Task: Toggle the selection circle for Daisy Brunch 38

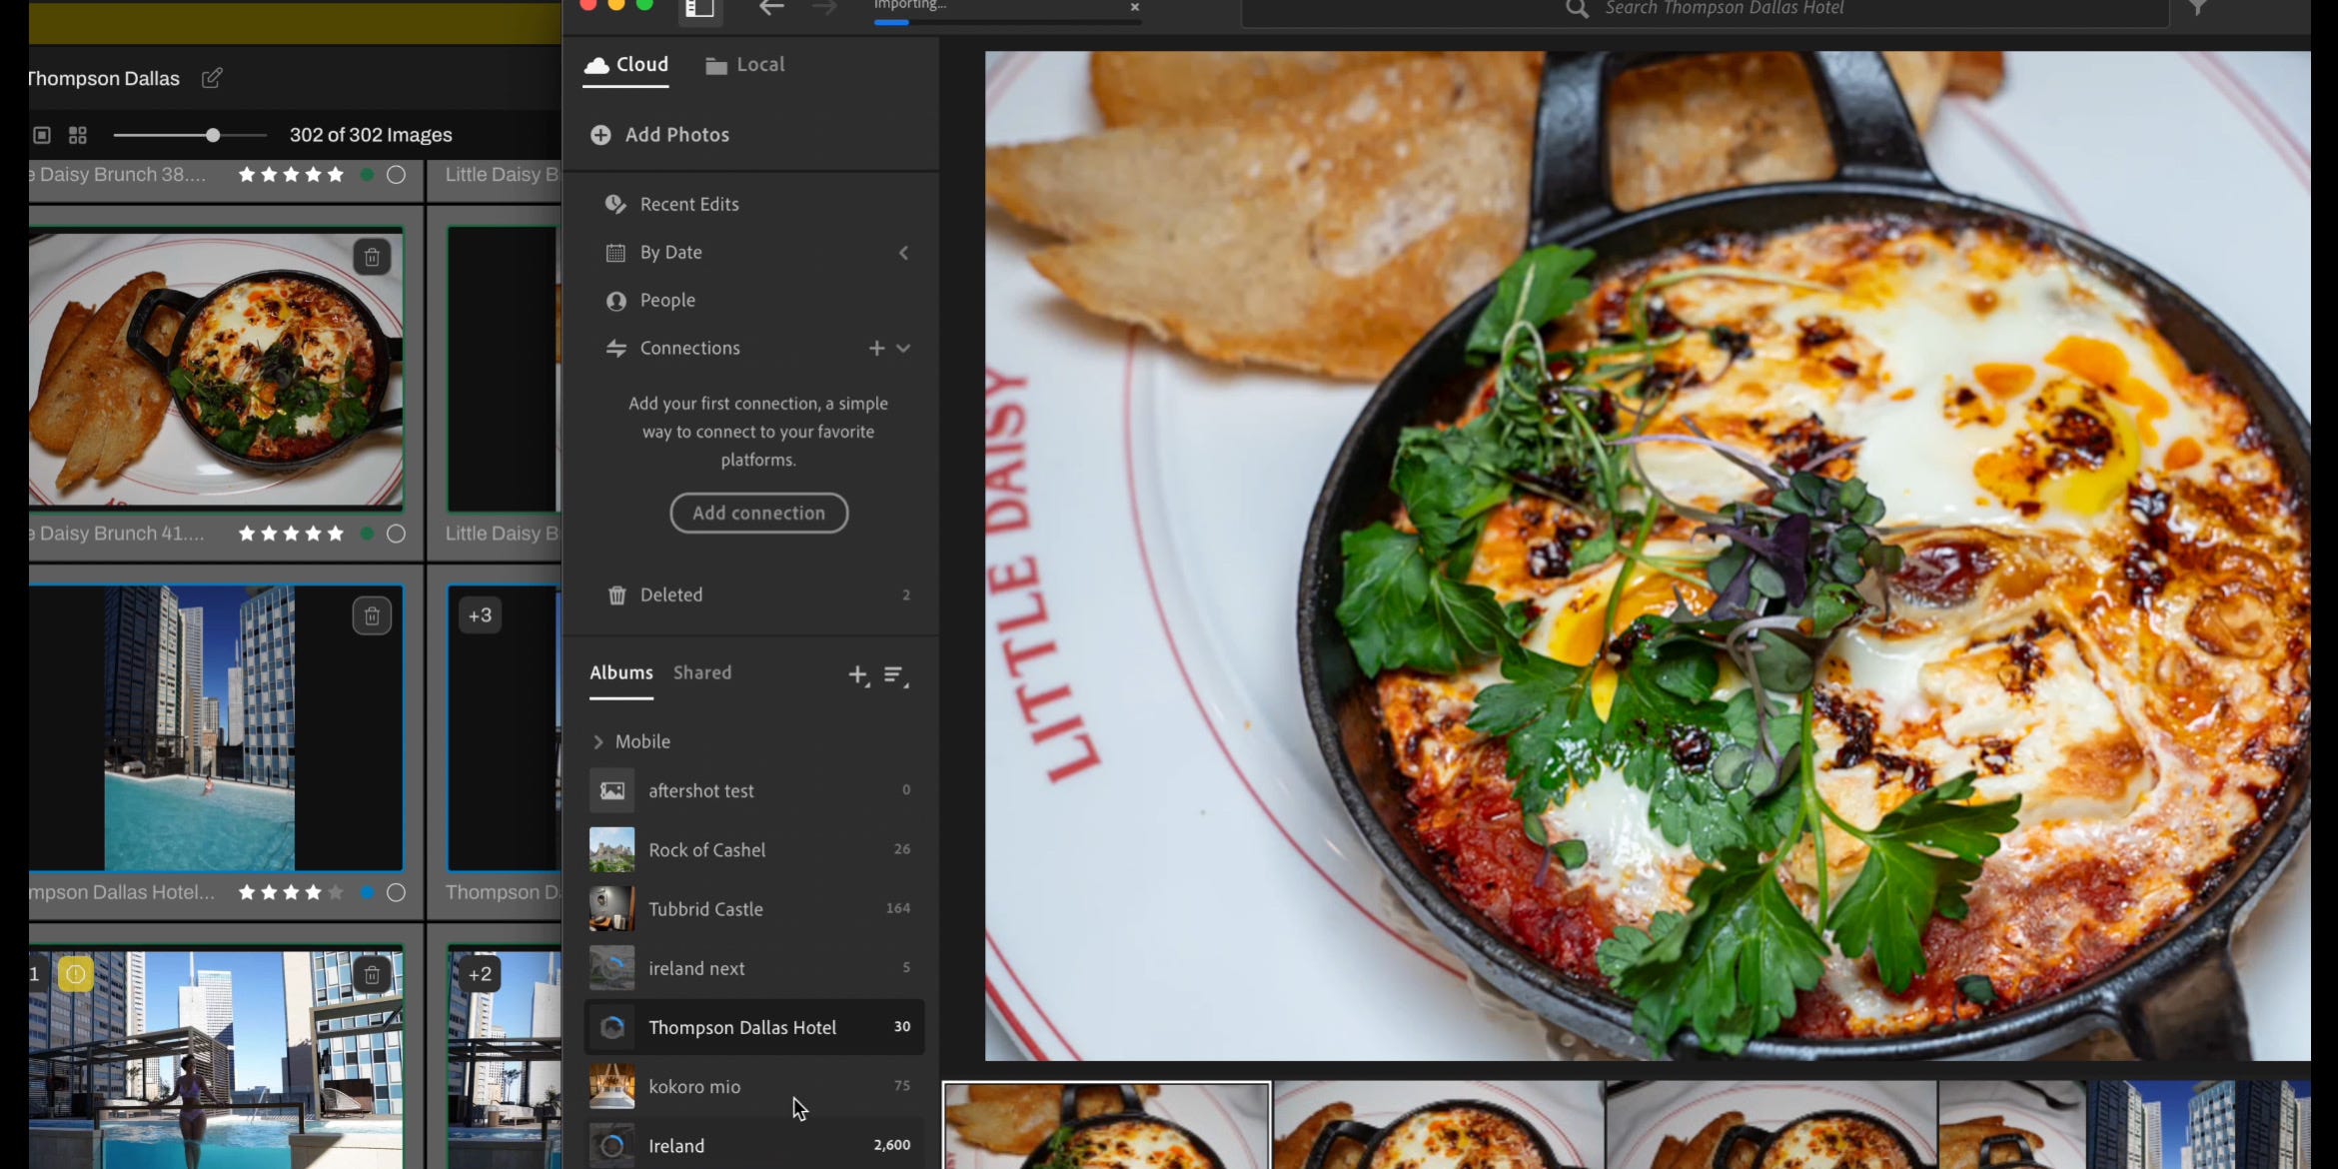Action: pos(396,175)
